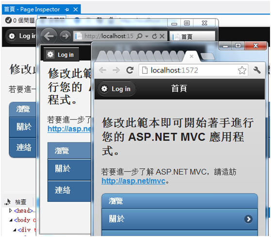271x237 pixels.
Task: Reload the page in Chrome
Action: tap(130, 70)
